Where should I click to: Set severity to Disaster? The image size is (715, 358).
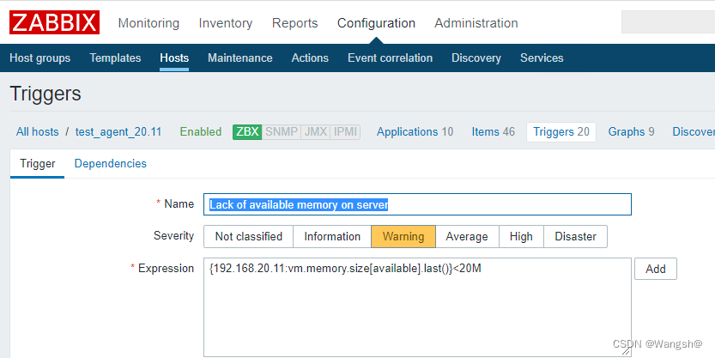[575, 236]
